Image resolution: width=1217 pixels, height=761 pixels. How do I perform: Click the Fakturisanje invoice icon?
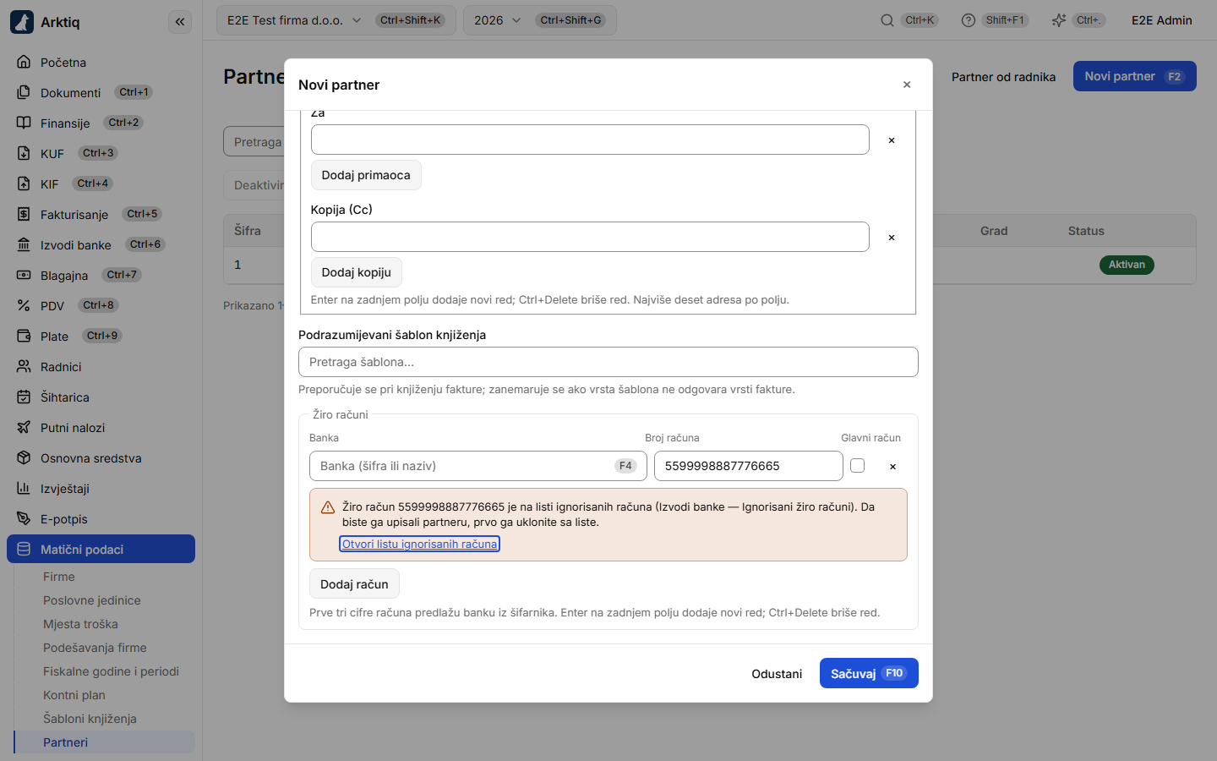[x=24, y=215]
